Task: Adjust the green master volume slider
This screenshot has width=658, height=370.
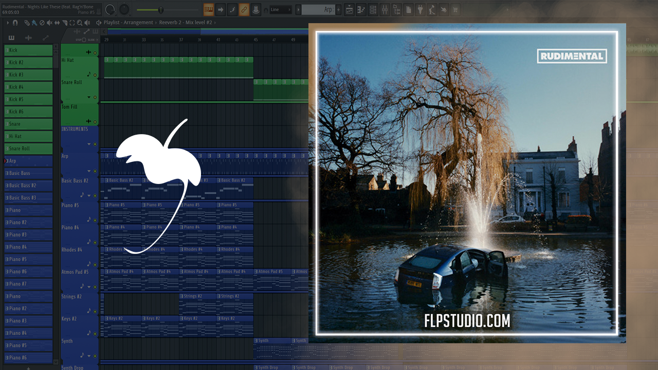Action: click(160, 10)
